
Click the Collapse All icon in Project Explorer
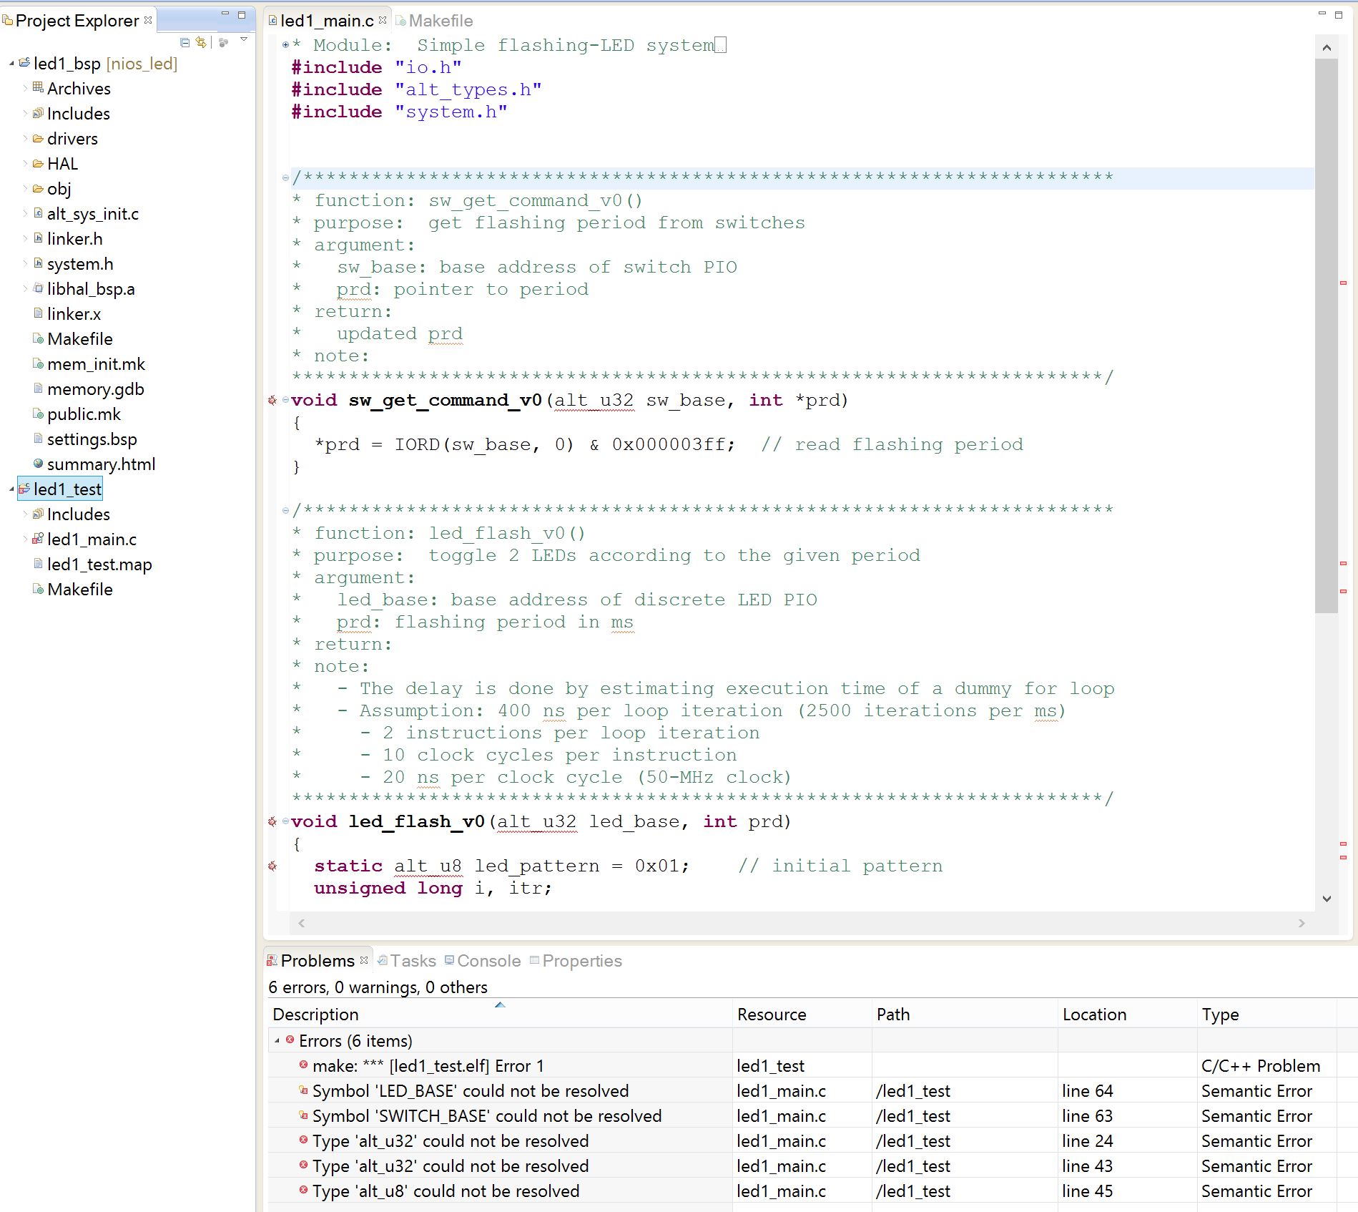pos(184,42)
